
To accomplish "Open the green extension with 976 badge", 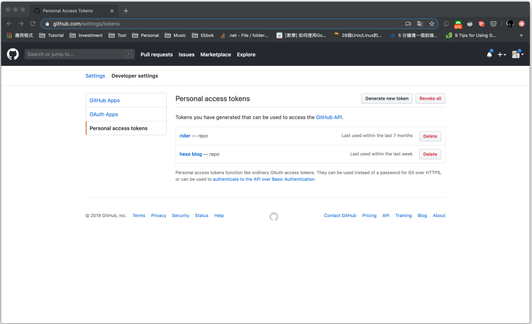I will 458,24.
